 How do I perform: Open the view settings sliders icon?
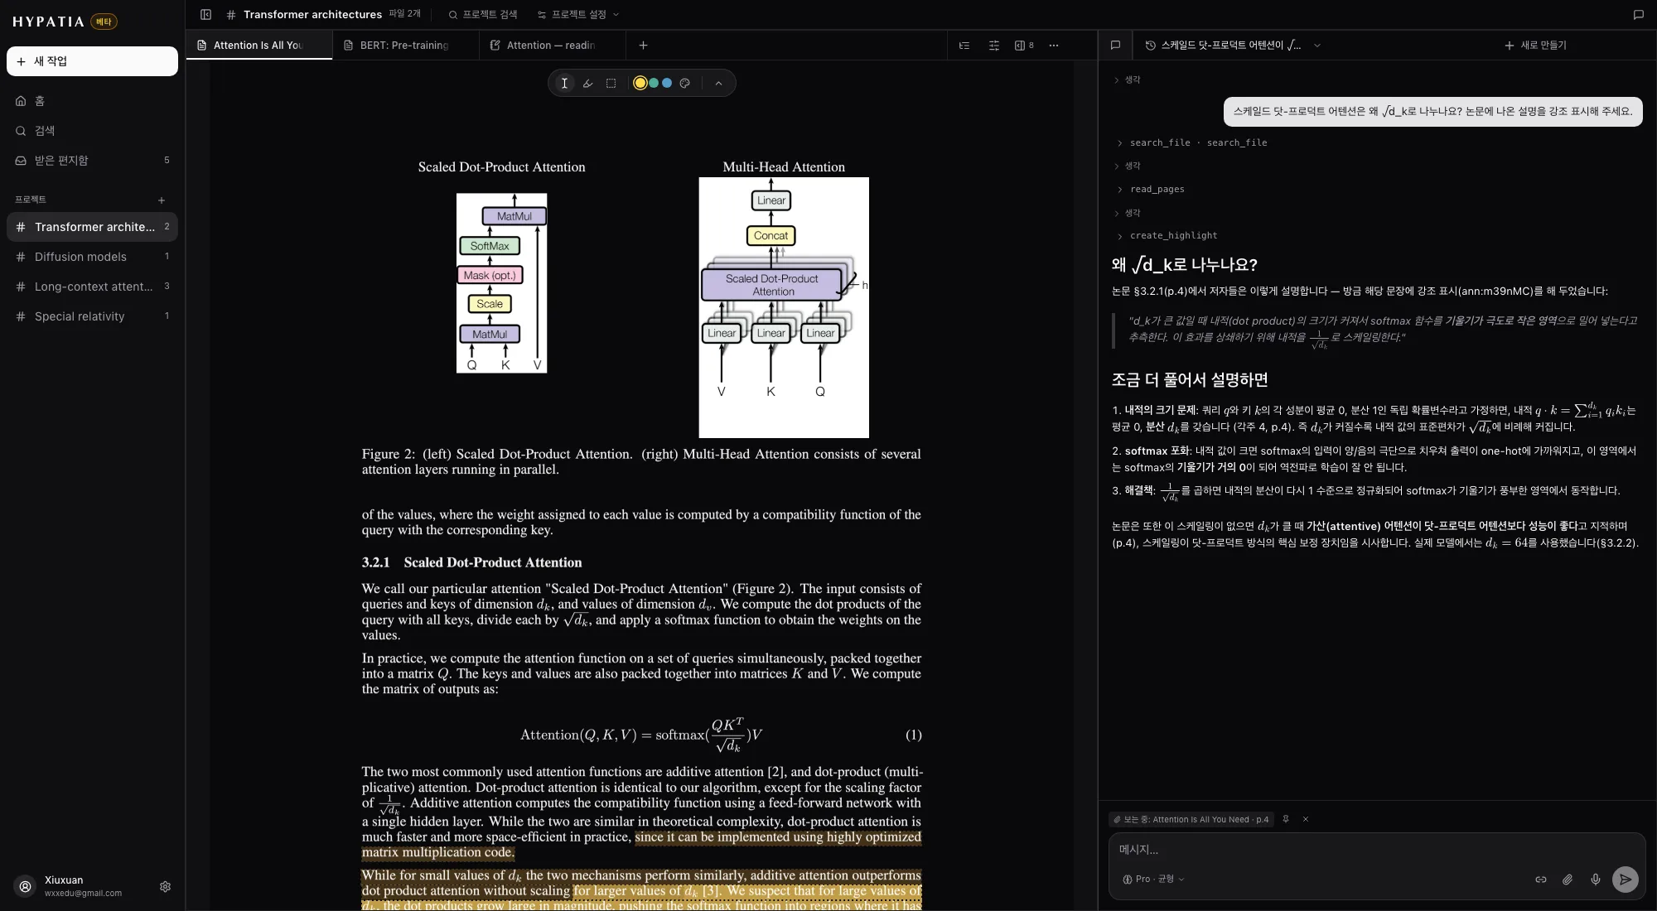(994, 46)
